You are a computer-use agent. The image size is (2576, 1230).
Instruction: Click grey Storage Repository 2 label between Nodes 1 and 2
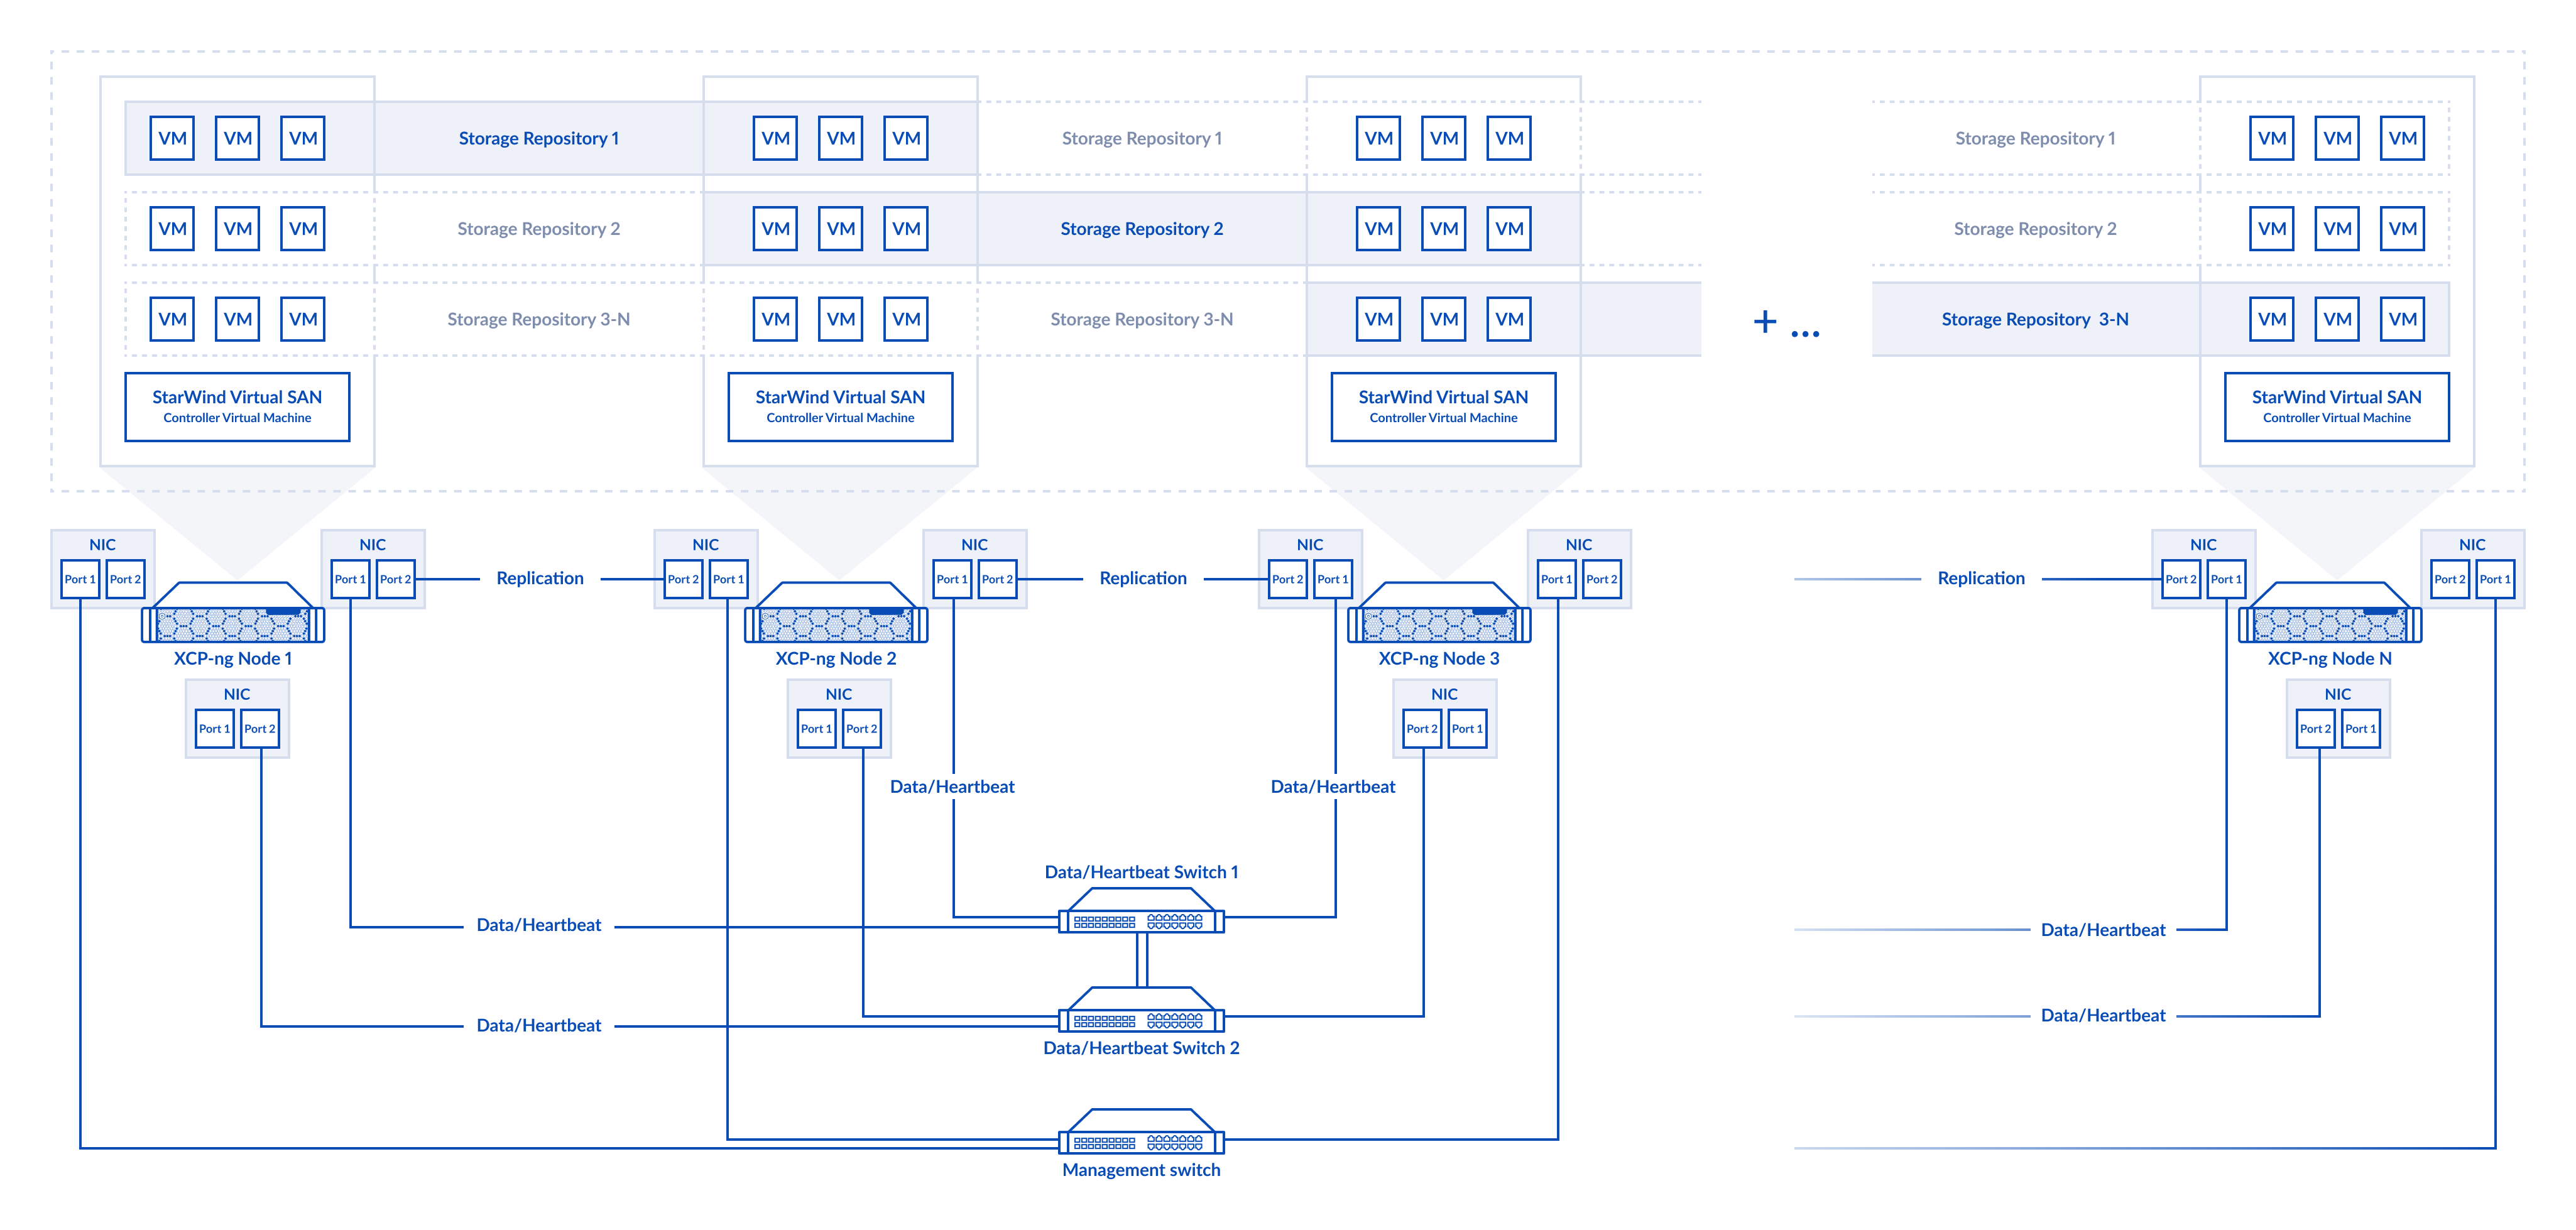pos(539,229)
